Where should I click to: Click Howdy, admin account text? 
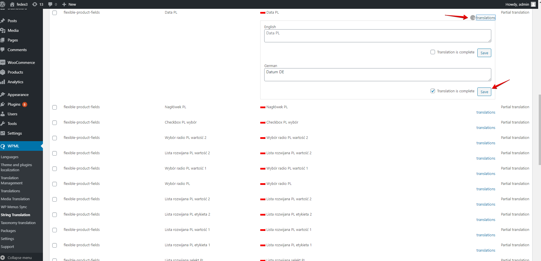(517, 4)
